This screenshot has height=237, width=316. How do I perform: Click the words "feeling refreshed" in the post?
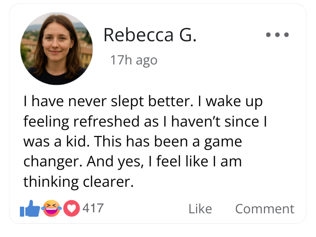(x=81, y=121)
